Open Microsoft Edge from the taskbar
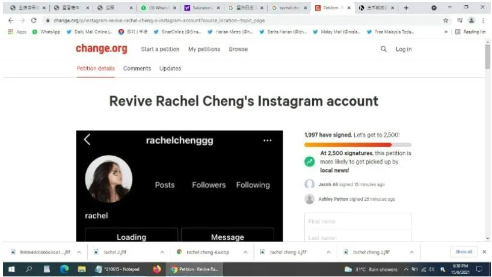 point(64,269)
